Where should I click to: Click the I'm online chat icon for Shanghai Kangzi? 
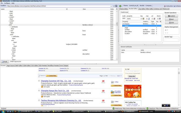113,92
